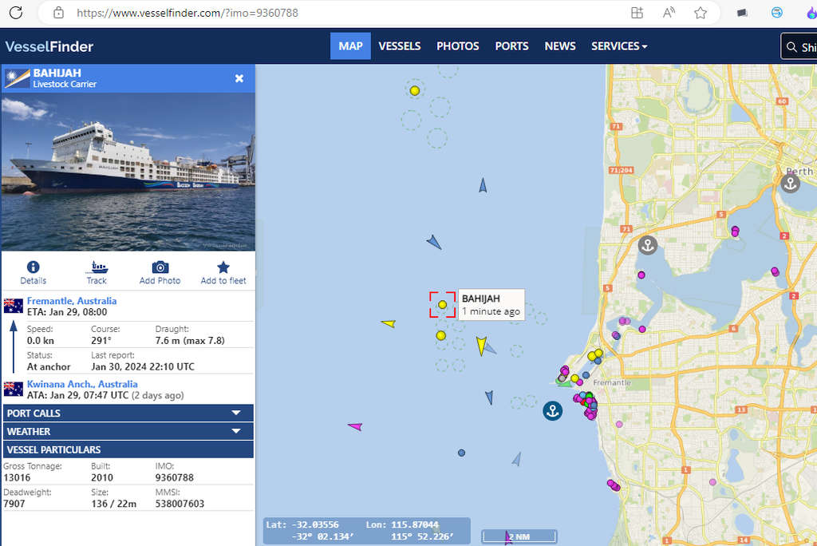Open the VESSELS menu item
This screenshot has width=817, height=546.
pos(400,45)
